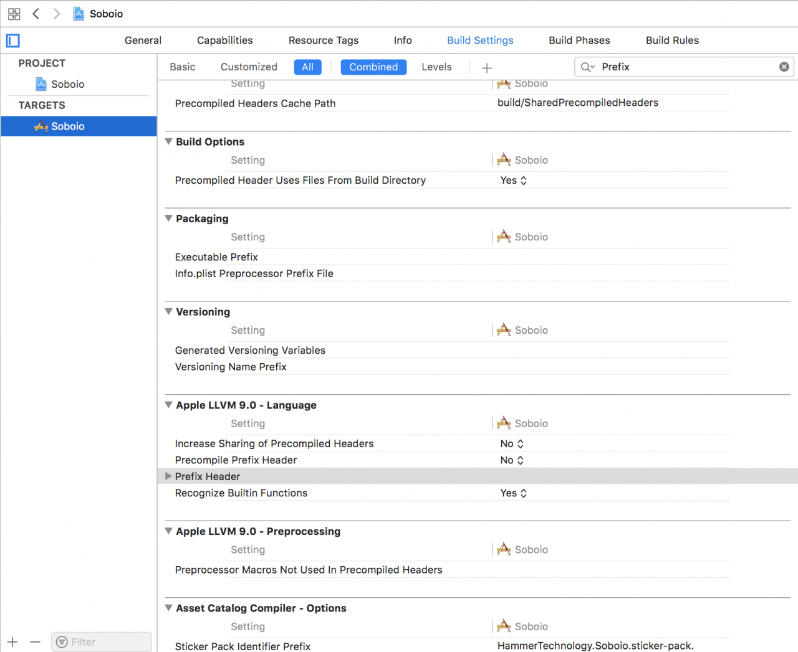This screenshot has height=652, width=798.
Task: Collapse the Build Options section
Action: pos(168,141)
